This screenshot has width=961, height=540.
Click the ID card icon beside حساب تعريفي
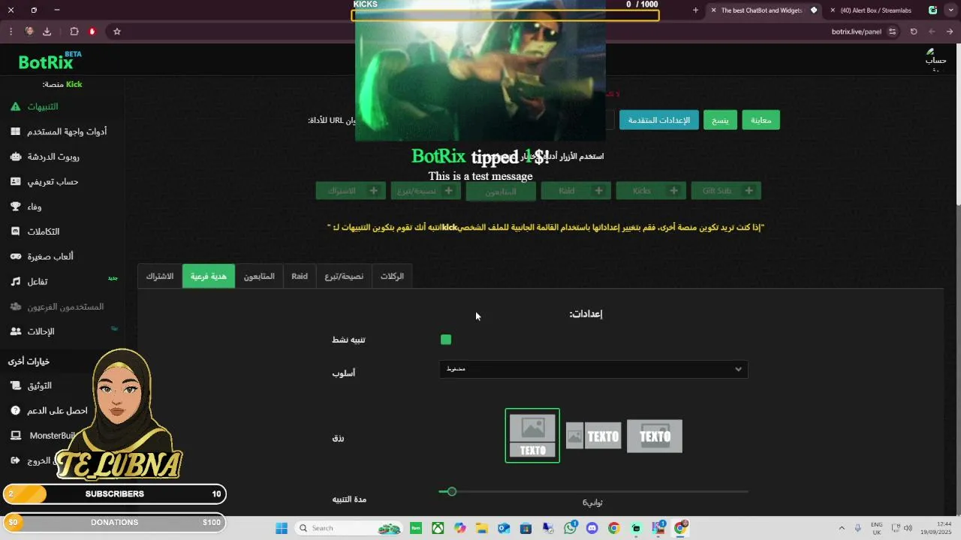(x=16, y=181)
